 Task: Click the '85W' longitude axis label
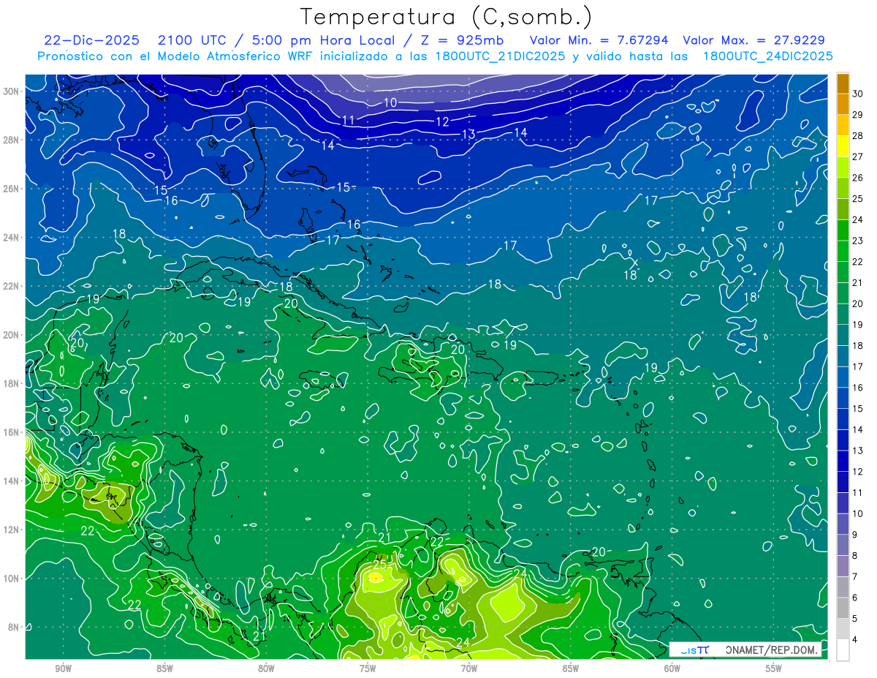[x=164, y=668]
